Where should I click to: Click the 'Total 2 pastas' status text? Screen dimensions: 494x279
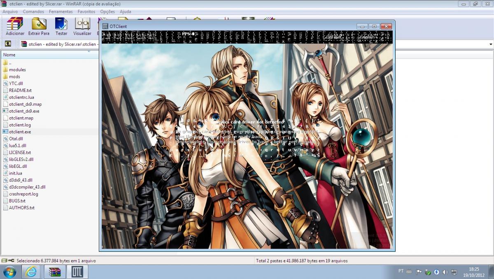point(302,260)
